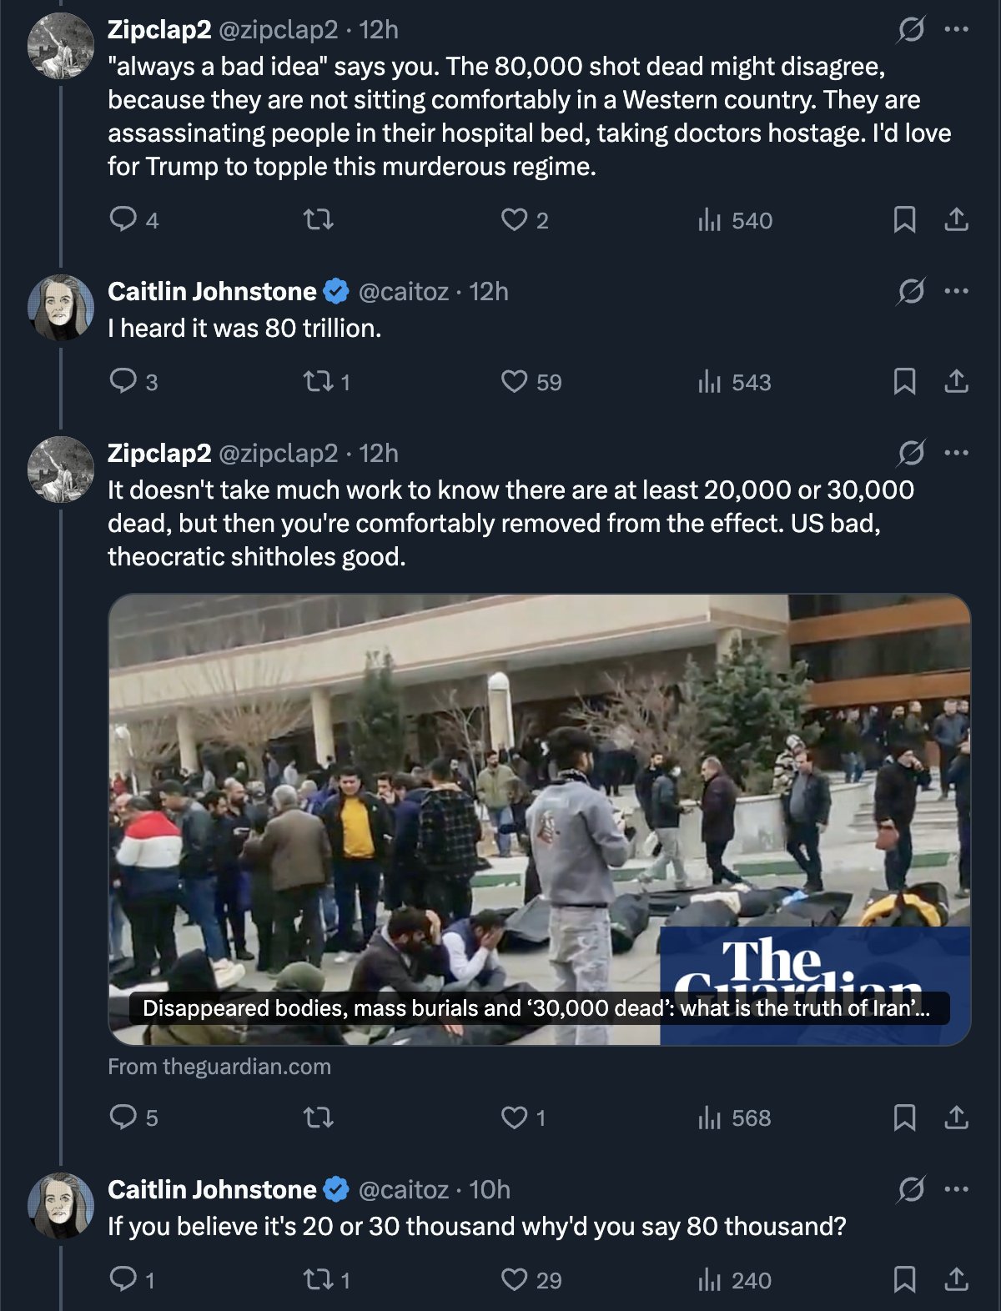Click Grok icon on Zipclap2's first tweet

coord(910,30)
